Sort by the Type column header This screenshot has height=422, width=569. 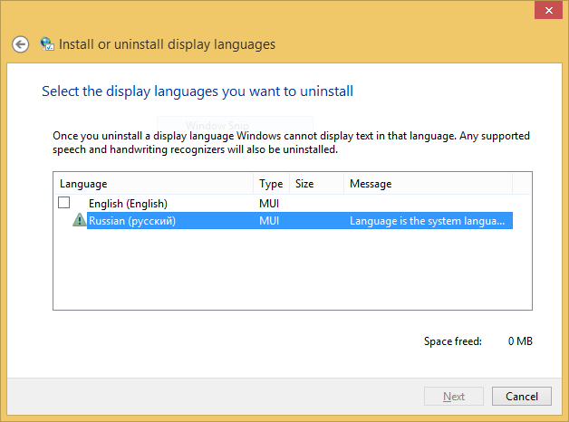[x=271, y=184]
